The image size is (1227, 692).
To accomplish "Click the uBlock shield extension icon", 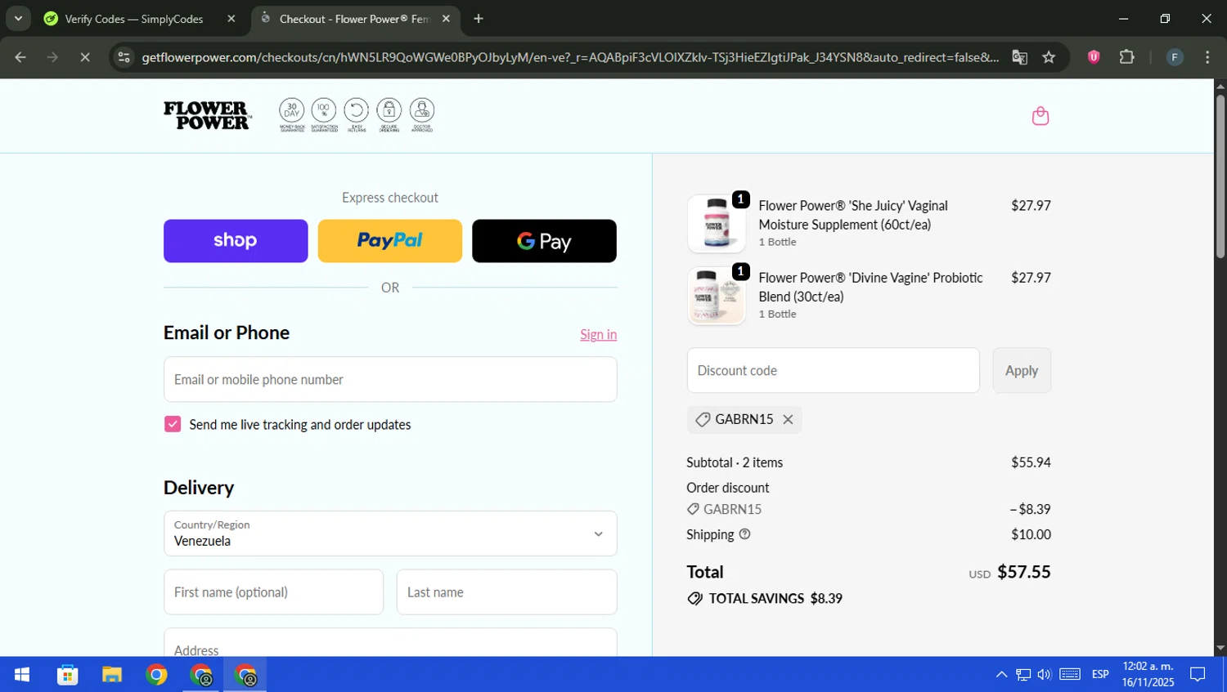I will [x=1094, y=57].
